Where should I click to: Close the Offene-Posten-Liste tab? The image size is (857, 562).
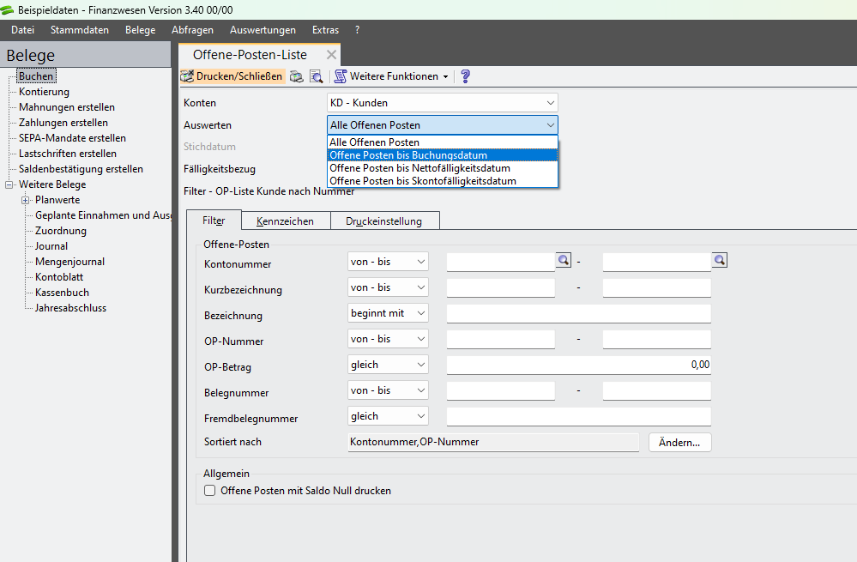pyautogui.click(x=331, y=55)
